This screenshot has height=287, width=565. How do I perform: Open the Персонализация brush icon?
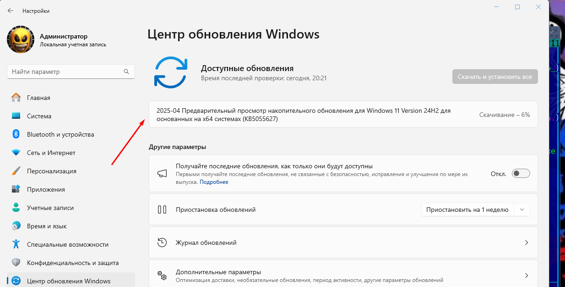coord(16,171)
